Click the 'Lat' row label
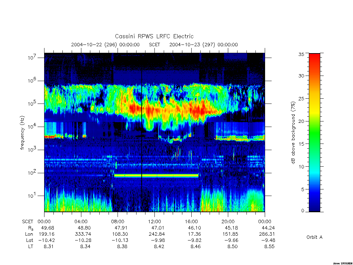Viewport: 353px width, 265px height. point(30,240)
